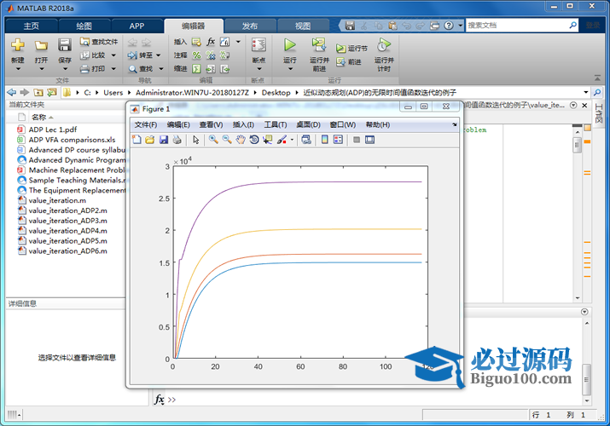Click the back arrow in address bar

click(12, 92)
